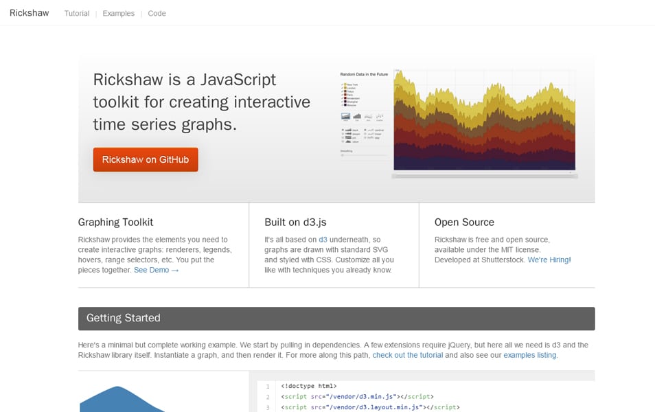Image resolution: width=655 pixels, height=412 pixels.
Task: Click the Rickshaw on GitHub button
Action: pos(146,159)
